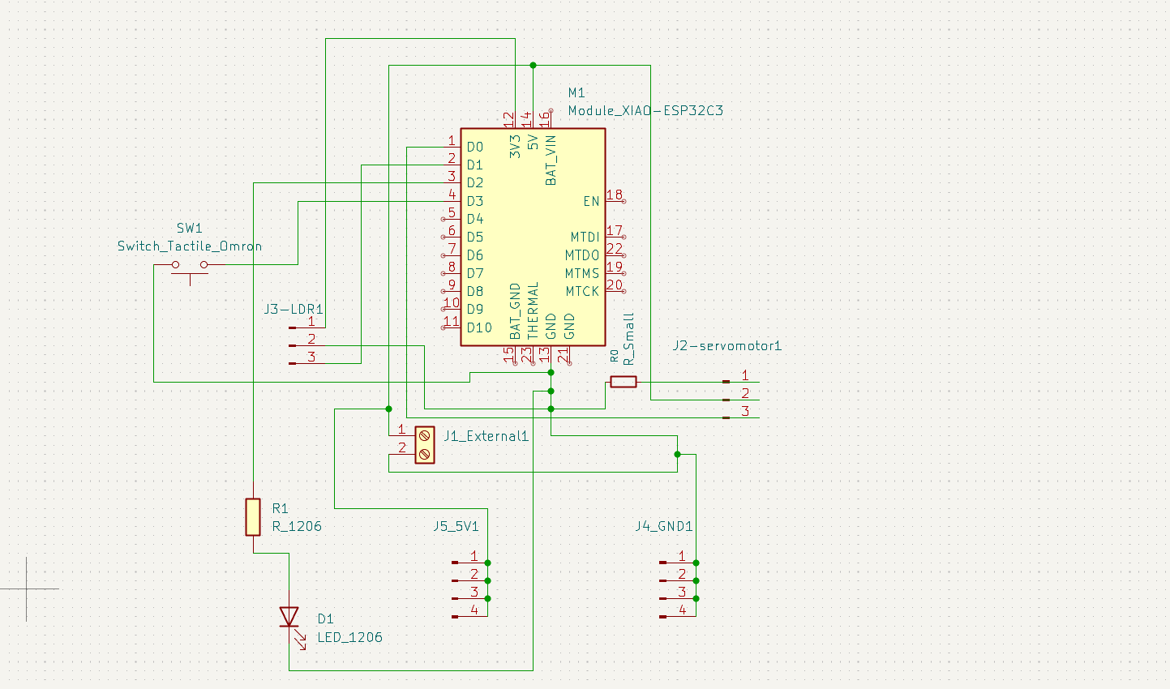The image size is (1170, 689).
Task: Click the 'D3' pin name on the module
Action: (475, 201)
